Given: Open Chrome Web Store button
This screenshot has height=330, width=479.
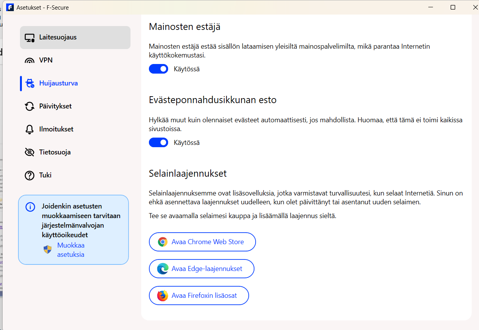Looking at the screenshot, I should coord(202,242).
